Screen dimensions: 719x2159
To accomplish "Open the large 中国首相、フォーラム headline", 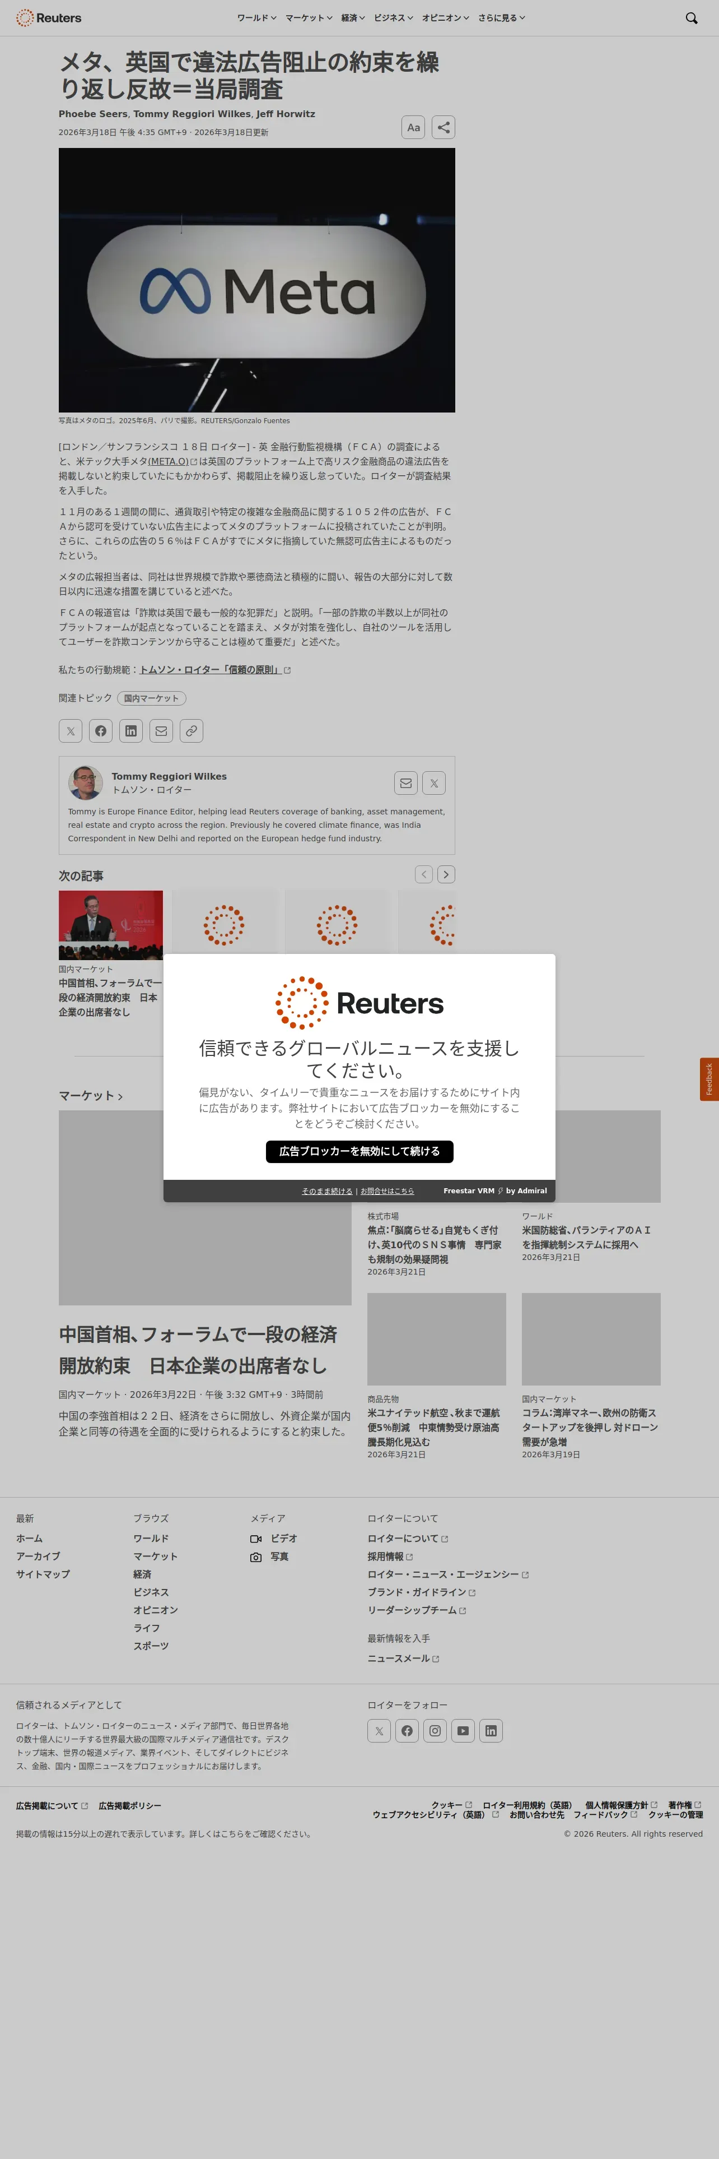I will 198,1350.
